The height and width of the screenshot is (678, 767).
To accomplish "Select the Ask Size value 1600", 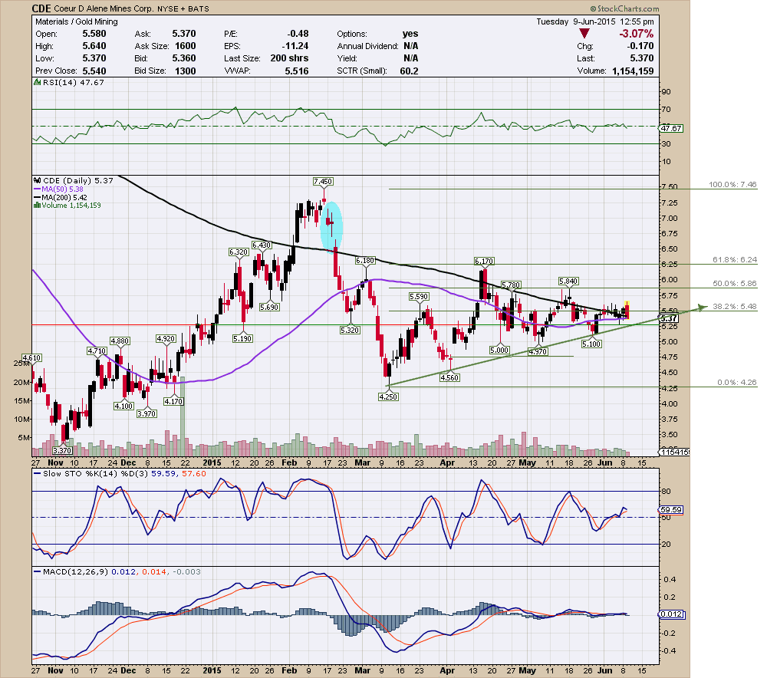I will pos(186,46).
